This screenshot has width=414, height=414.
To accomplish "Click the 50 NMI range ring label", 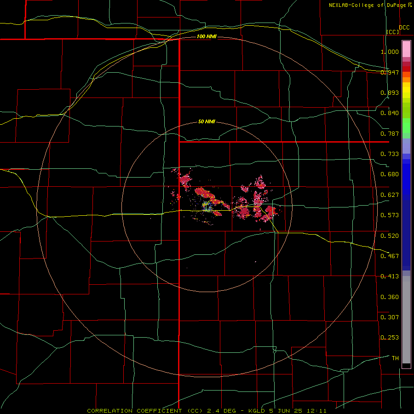I will tap(207, 122).
